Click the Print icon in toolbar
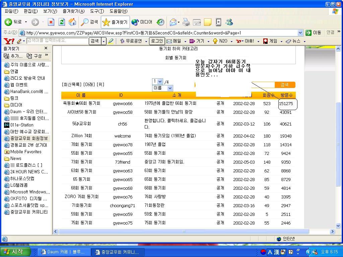This screenshot has height=257, width=343. [x=186, y=22]
